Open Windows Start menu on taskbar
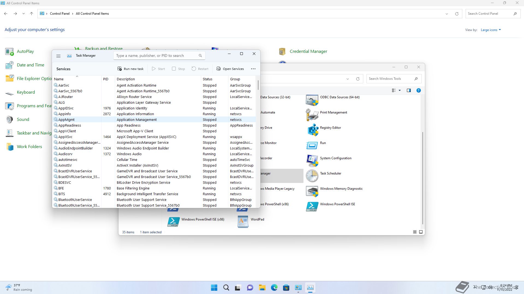524x294 pixels. (x=214, y=287)
